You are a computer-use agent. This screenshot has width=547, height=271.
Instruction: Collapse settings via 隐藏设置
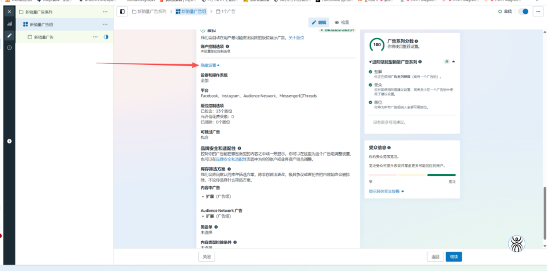click(209, 65)
